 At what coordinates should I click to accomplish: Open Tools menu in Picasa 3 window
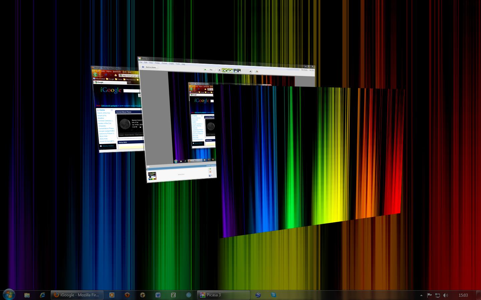coord(178,64)
